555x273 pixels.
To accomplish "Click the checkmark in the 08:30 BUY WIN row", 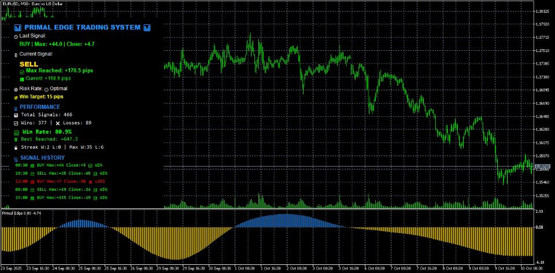I will 91,166.
